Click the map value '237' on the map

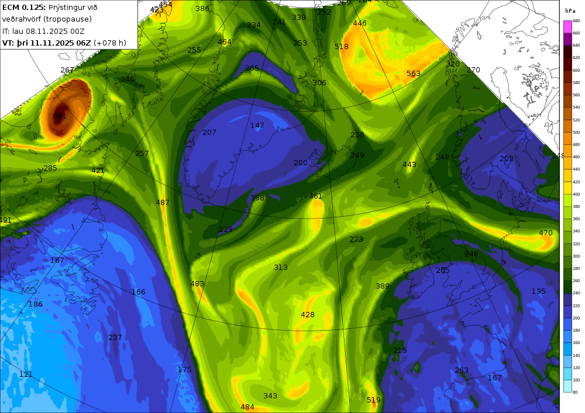[x=115, y=338]
